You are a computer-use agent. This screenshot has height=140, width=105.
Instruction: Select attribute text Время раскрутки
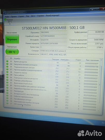coord(20,62)
